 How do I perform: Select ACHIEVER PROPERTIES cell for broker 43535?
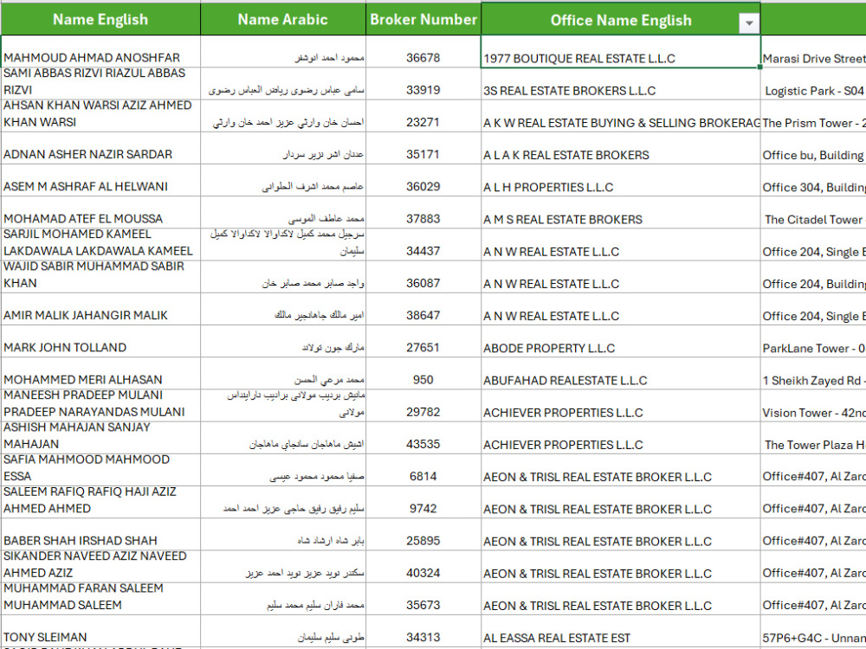click(x=621, y=438)
